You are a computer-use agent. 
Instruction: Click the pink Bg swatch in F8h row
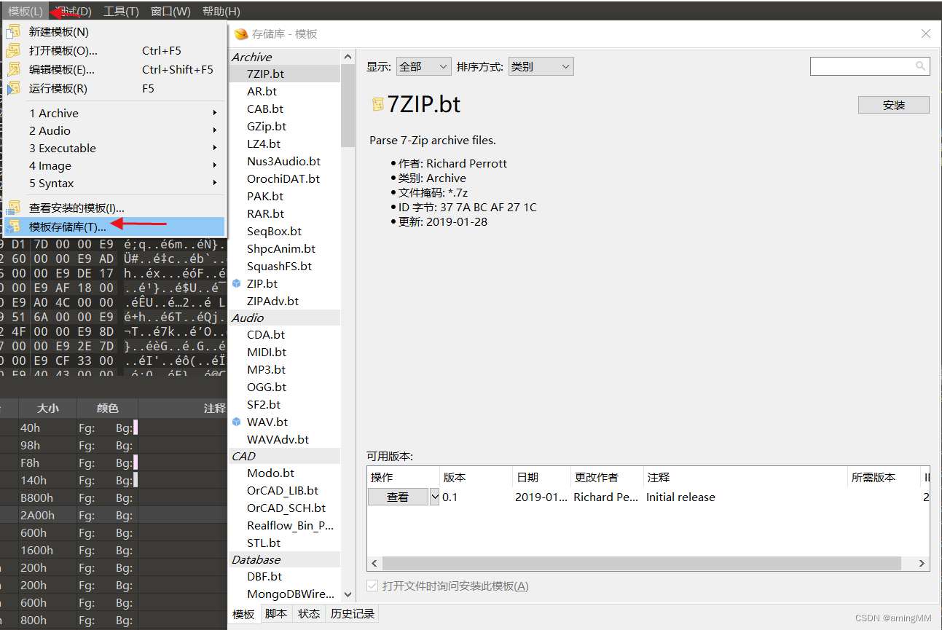tap(135, 462)
